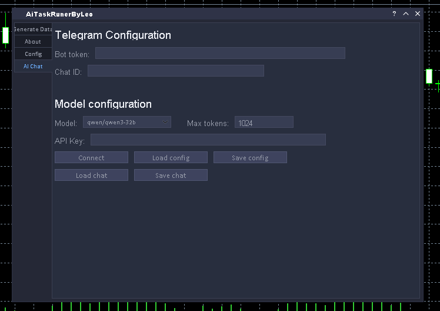Viewport: 440px width, 311px height.
Task: Open the About tab
Action: [x=33, y=42]
